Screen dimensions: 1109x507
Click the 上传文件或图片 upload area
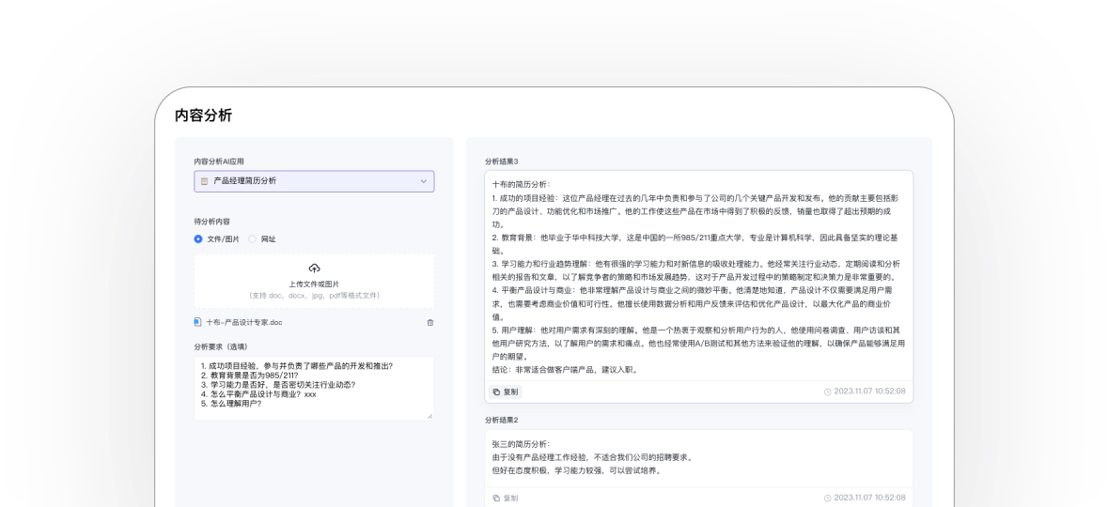(314, 284)
